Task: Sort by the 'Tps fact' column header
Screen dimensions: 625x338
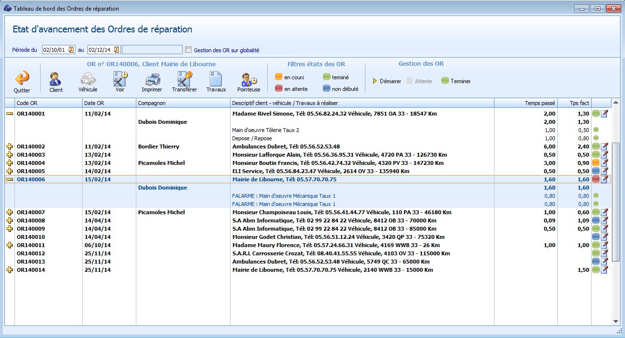Action: click(x=574, y=103)
